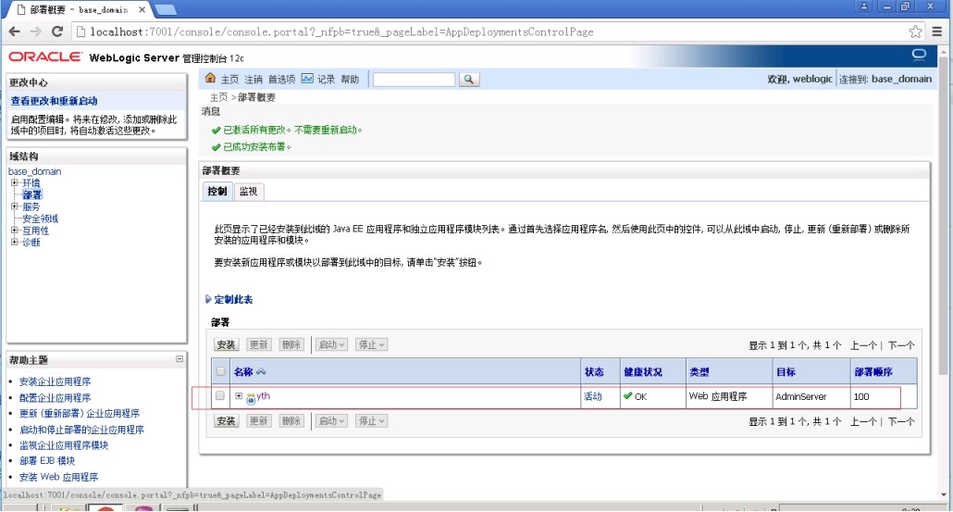The image size is (953, 512).
Task: Click the record icon beside 记录
Action: pyautogui.click(x=307, y=79)
